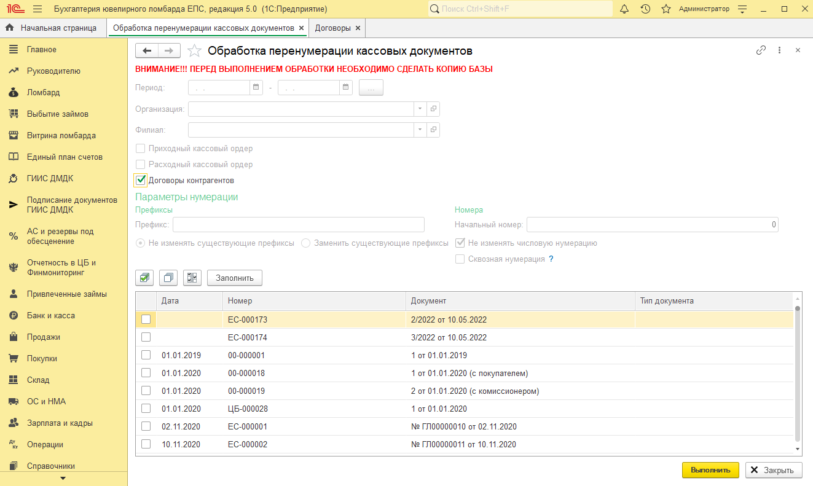813x486 pixels.
Task: Open calendar for period end date
Action: click(346, 88)
